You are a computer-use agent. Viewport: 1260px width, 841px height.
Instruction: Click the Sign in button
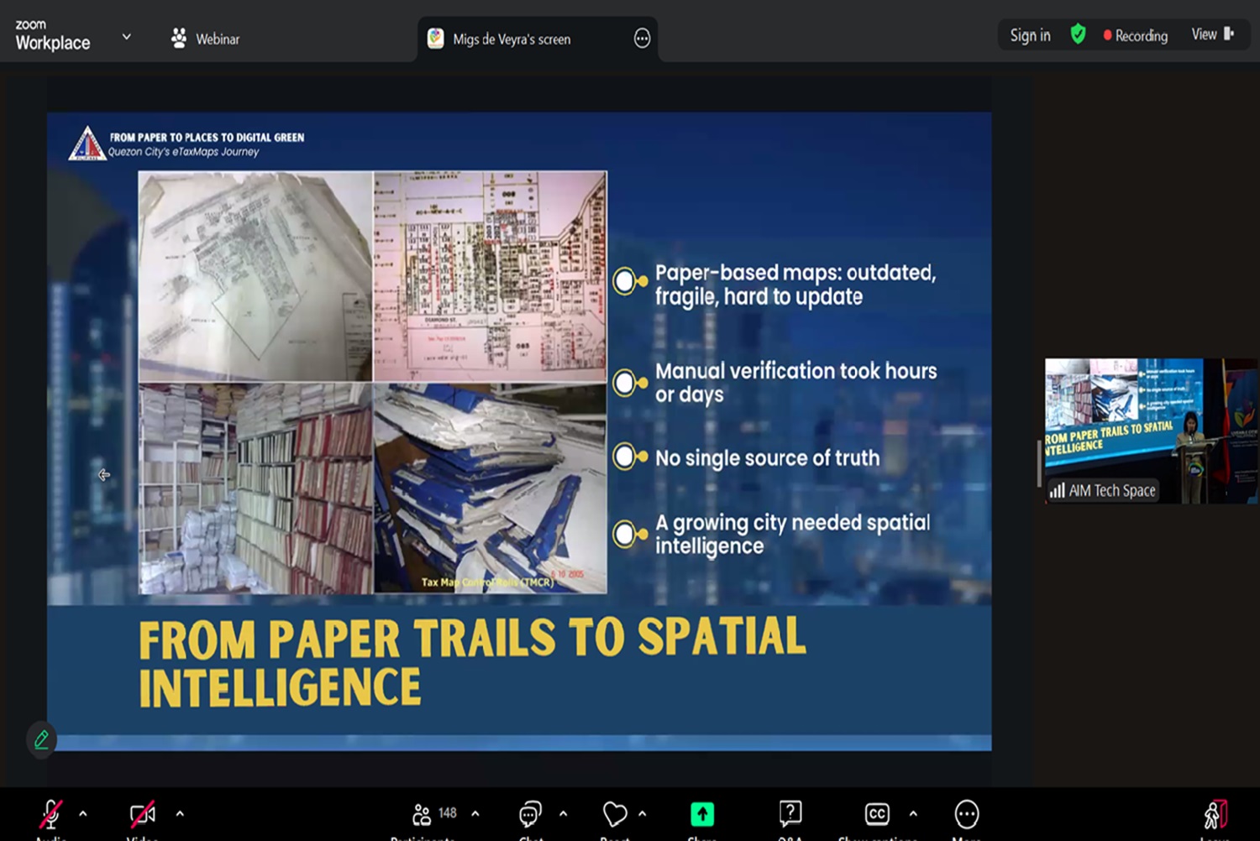click(x=1030, y=35)
